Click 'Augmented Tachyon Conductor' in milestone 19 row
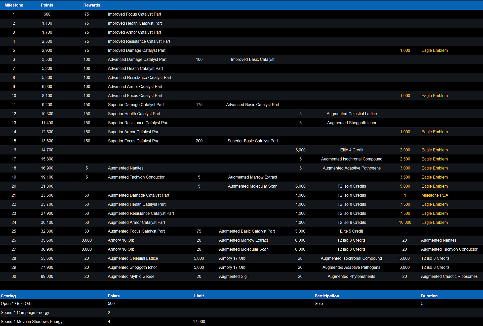 tap(136, 177)
